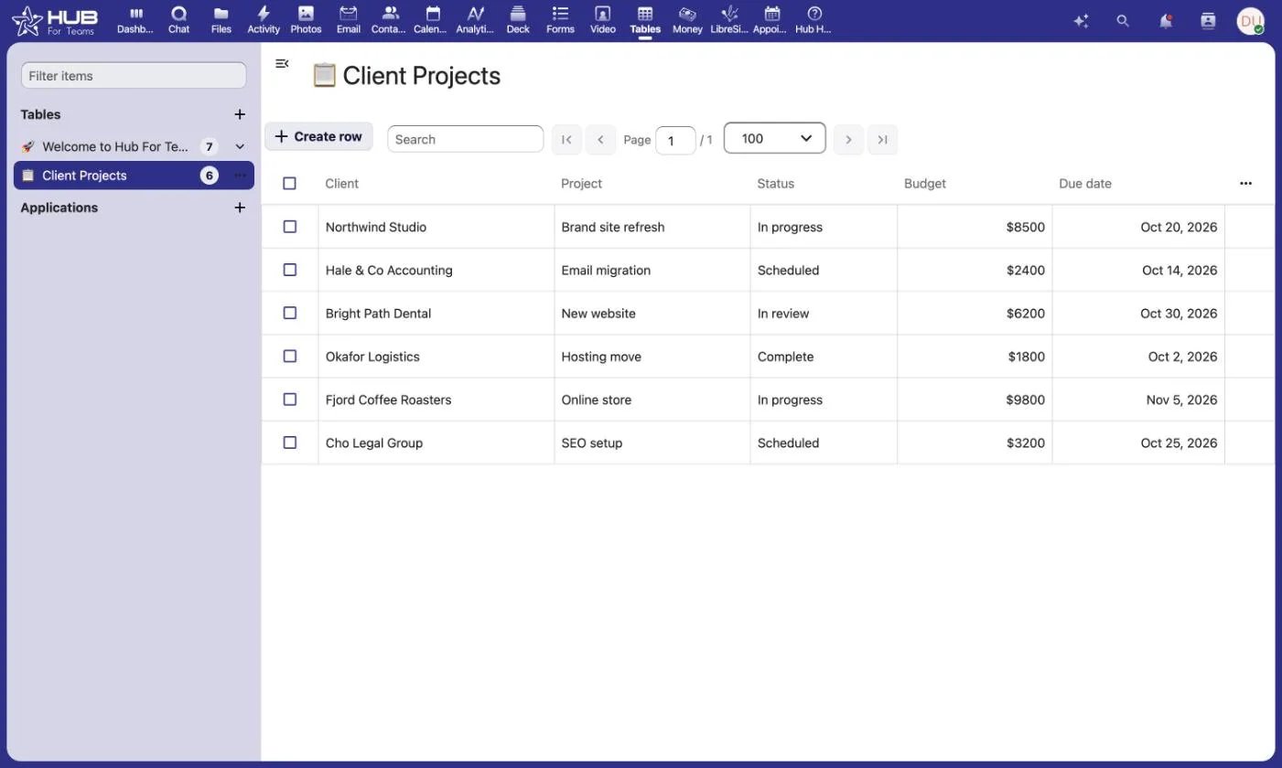Image resolution: width=1282 pixels, height=768 pixels.
Task: Select Client Projects in the sidebar
Action: [x=134, y=176]
